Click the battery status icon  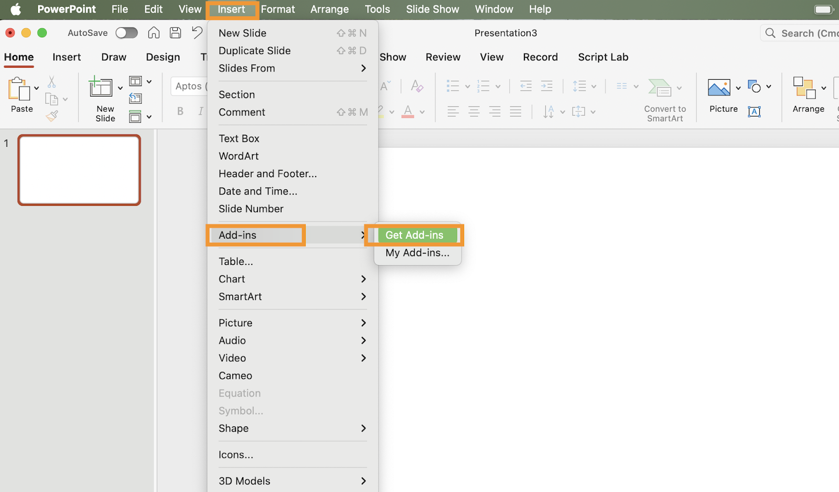point(824,9)
